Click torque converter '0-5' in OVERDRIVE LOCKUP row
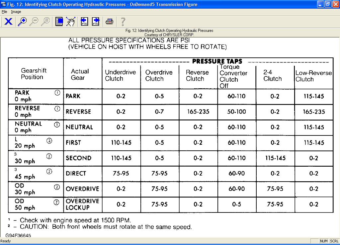 pos(236,204)
